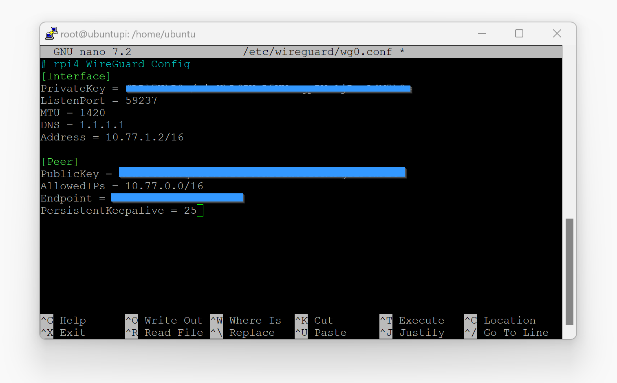617x383 pixels.
Task: Click the ListenPort value 59237
Action: click(x=141, y=101)
